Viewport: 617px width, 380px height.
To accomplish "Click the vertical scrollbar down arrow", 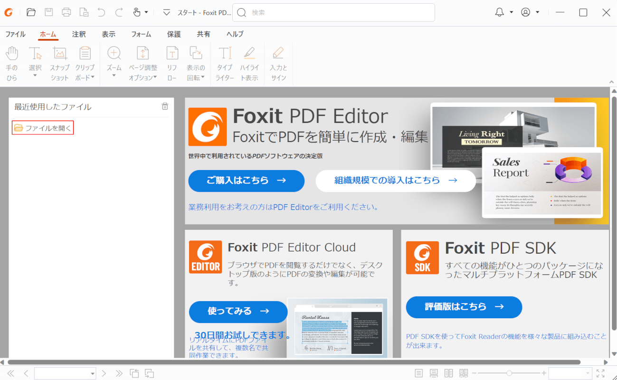I will (x=613, y=354).
